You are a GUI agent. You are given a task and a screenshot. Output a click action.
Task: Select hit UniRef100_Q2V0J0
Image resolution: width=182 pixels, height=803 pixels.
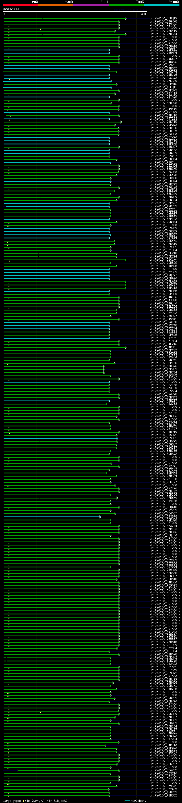(163, 24)
